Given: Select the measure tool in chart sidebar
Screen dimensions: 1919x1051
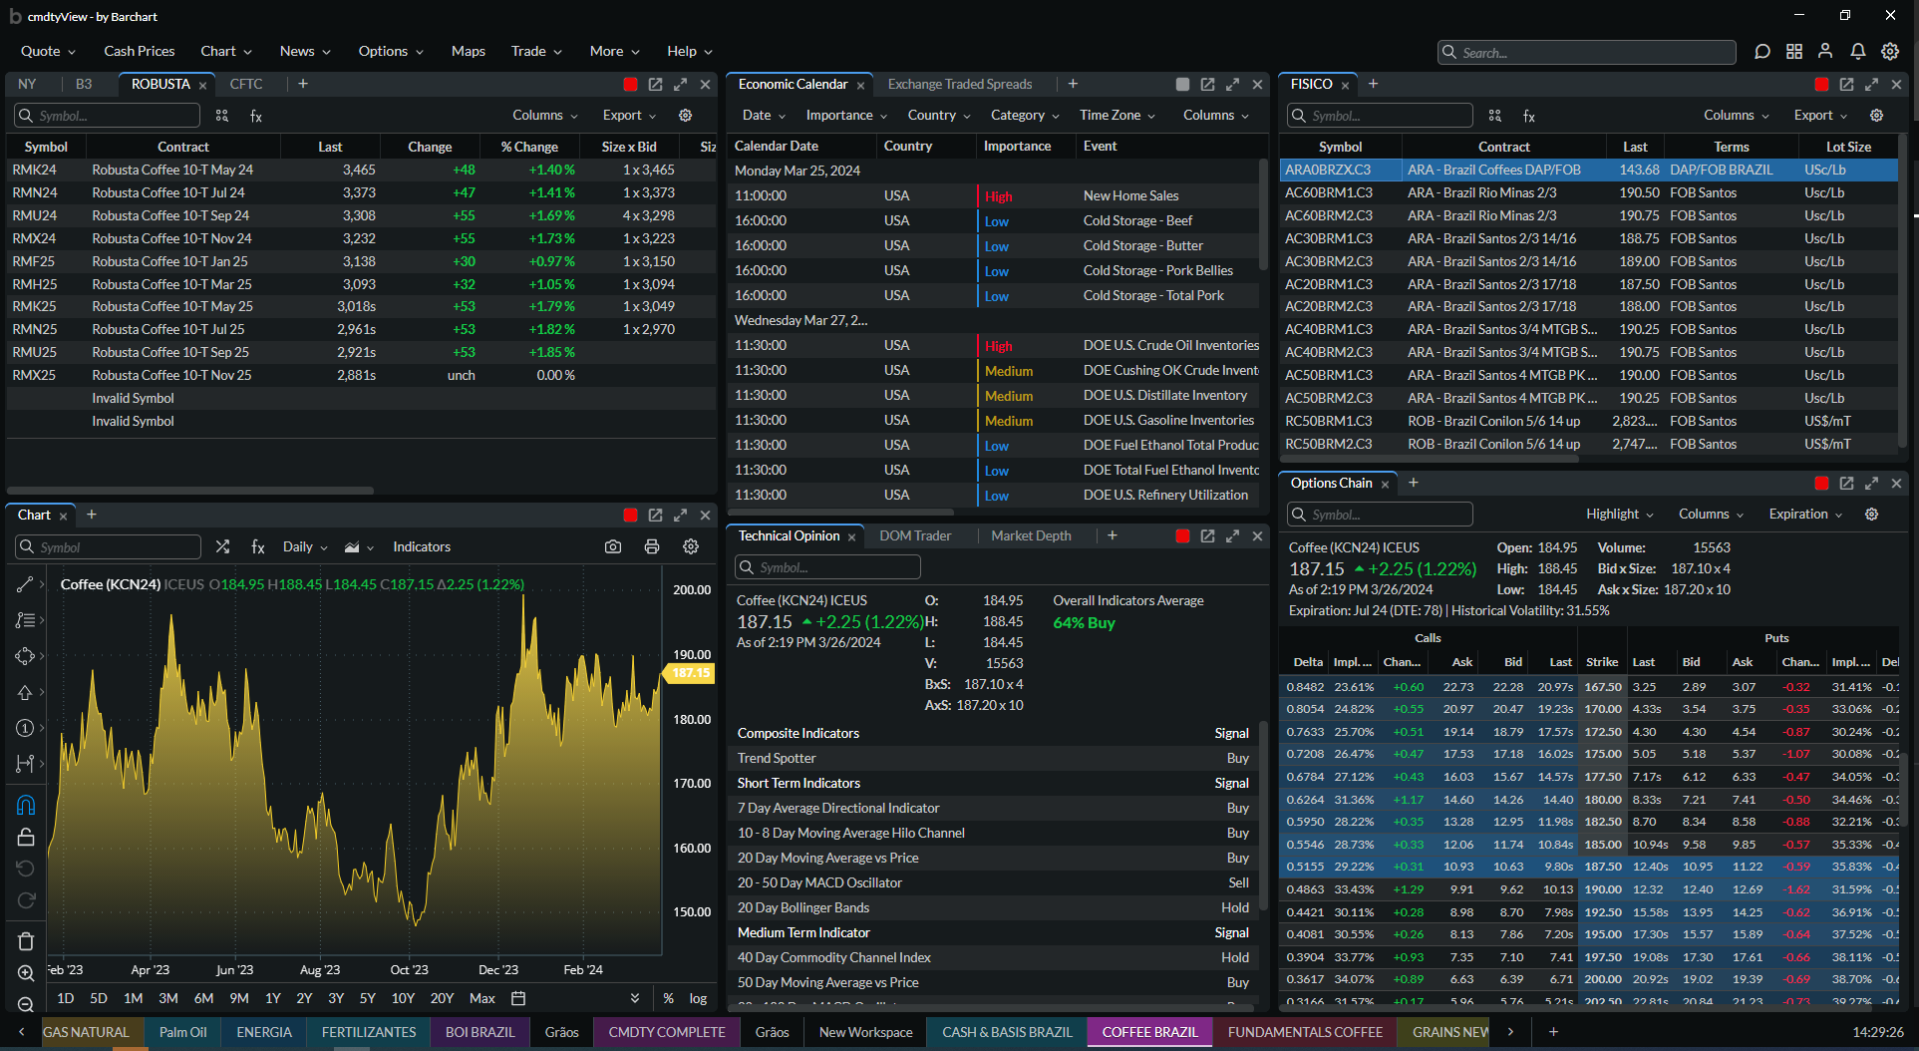Looking at the screenshot, I should pyautogui.click(x=26, y=764).
